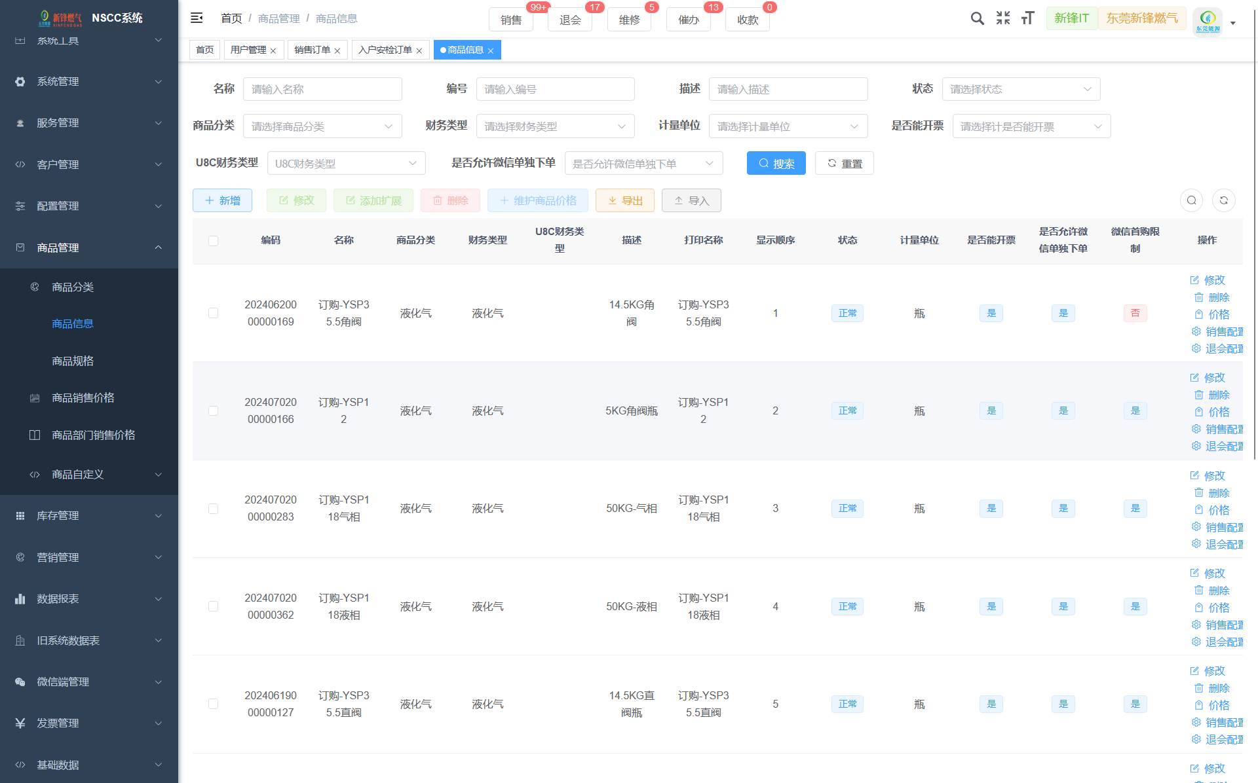The image size is (1258, 783).
Task: Close the 入户安检订单 tab
Action: point(419,50)
